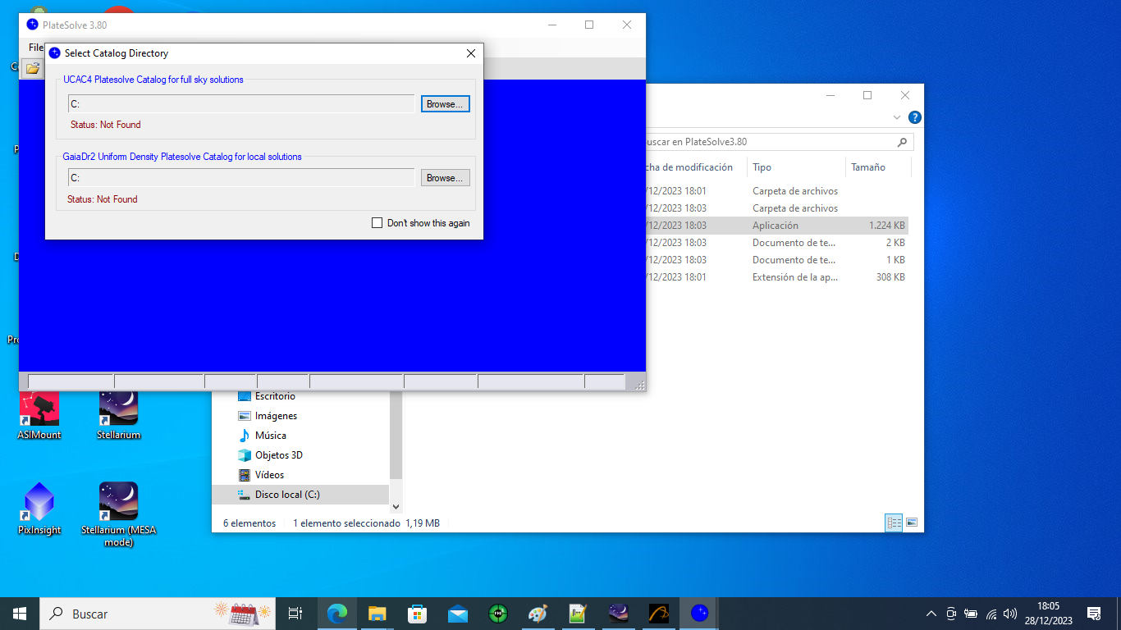Click the sidebar scrollbar down arrow

pos(396,507)
